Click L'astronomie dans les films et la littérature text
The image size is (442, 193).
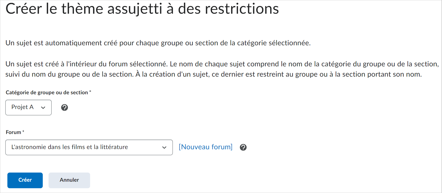coord(69,147)
